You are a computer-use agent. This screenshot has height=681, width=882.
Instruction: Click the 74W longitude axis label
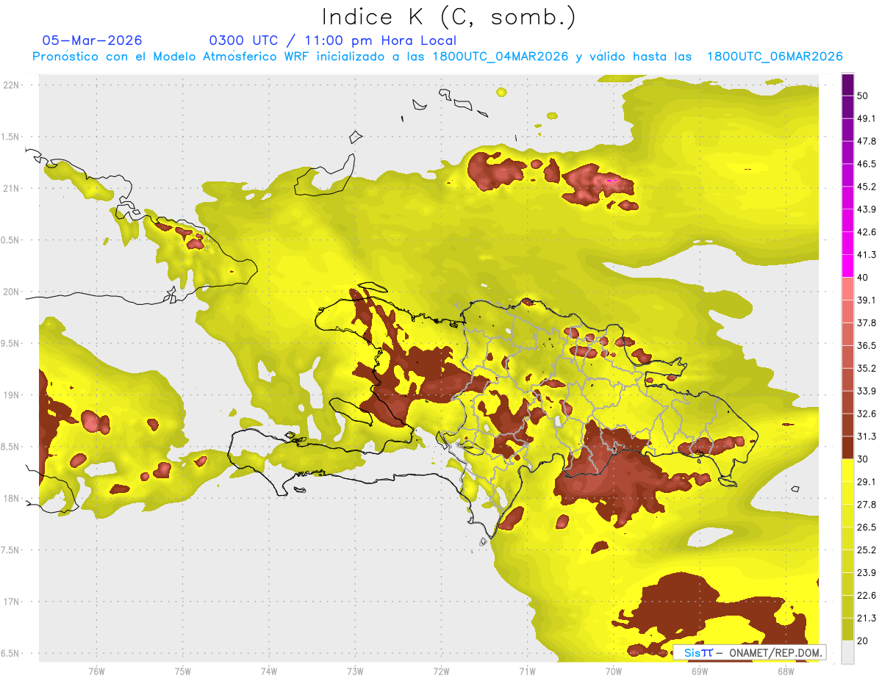coord(268,671)
